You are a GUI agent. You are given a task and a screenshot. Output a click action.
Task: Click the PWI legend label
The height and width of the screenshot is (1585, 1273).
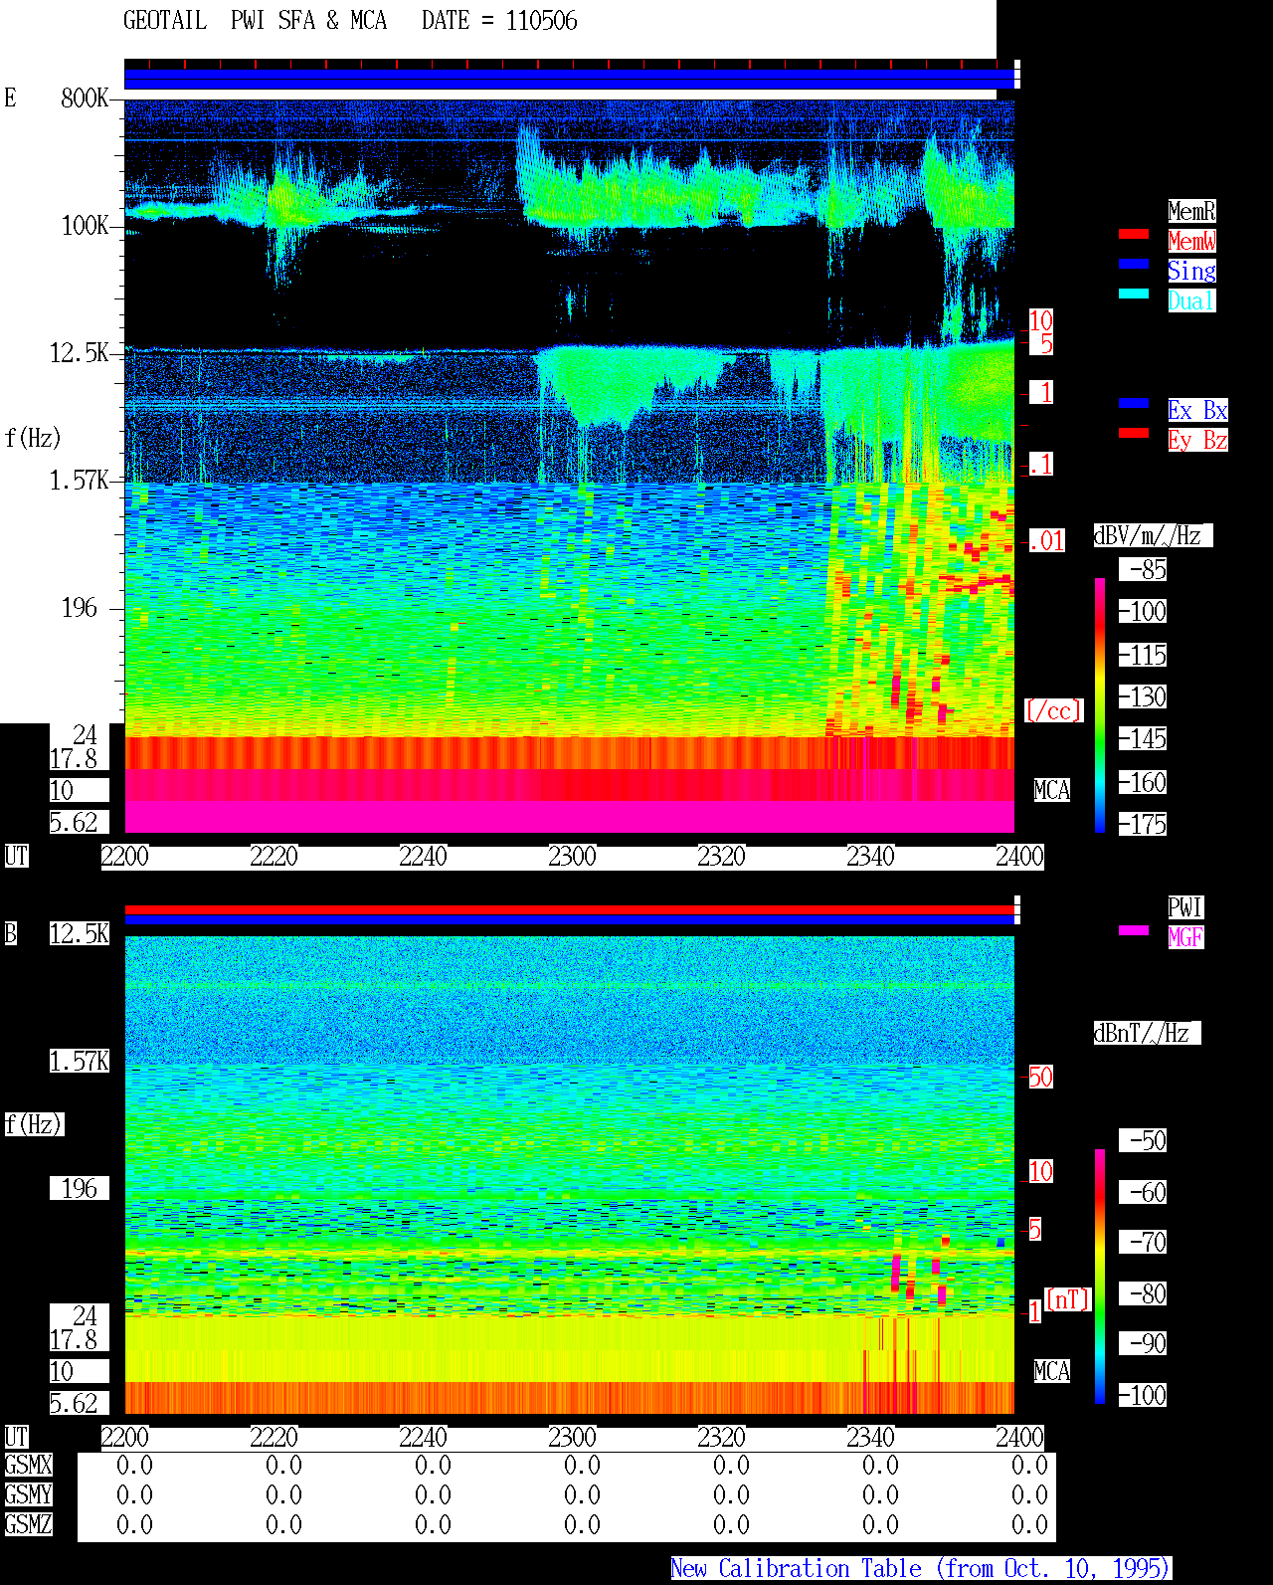(x=1185, y=907)
